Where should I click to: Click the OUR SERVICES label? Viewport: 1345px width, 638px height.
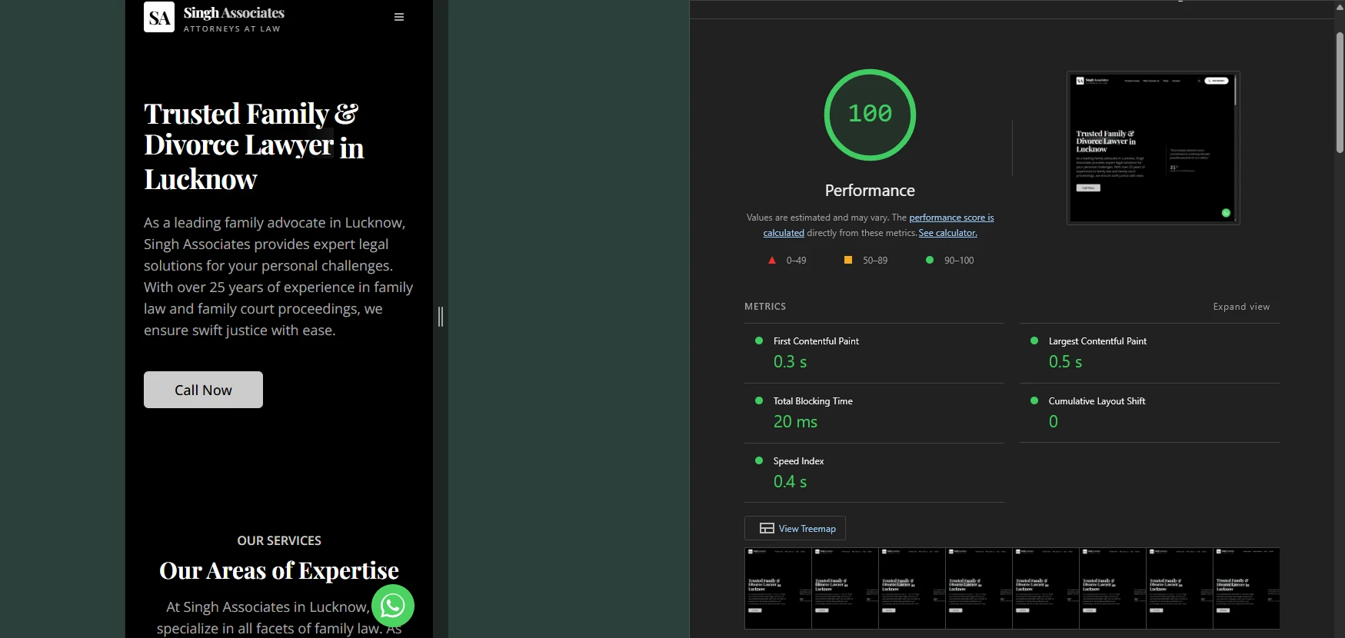coord(279,540)
